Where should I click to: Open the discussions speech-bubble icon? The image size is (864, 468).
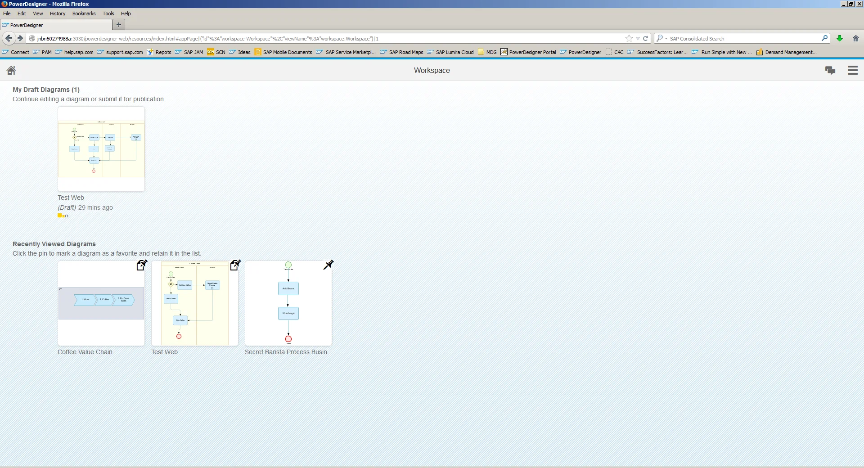click(830, 70)
